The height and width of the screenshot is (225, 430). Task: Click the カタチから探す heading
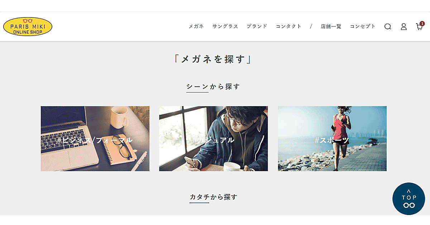coord(214,197)
